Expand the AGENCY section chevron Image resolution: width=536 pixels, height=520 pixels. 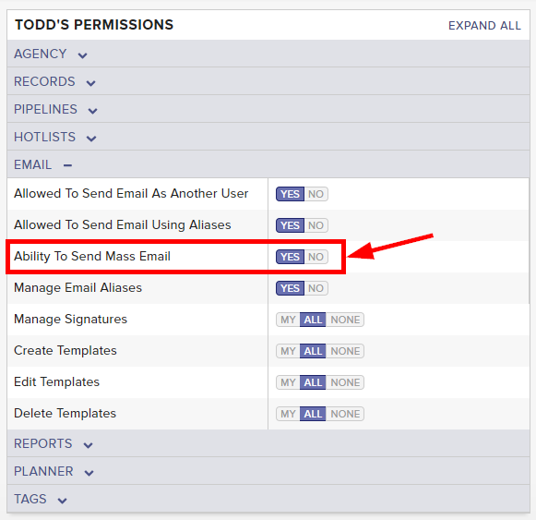click(82, 55)
